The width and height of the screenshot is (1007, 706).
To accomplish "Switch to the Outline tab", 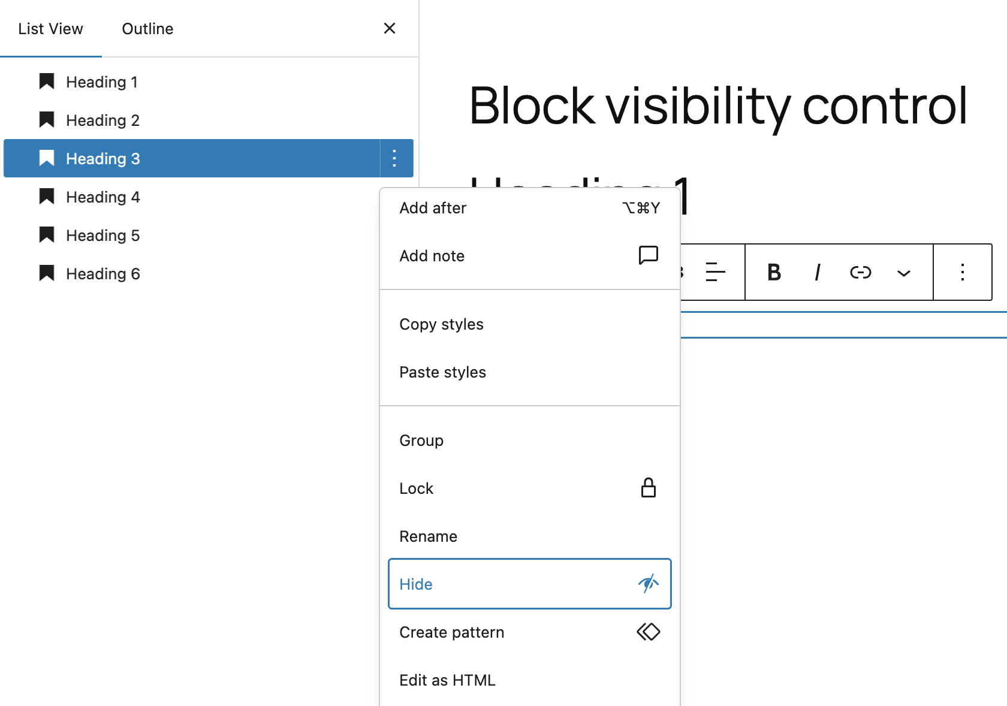I will tap(147, 28).
